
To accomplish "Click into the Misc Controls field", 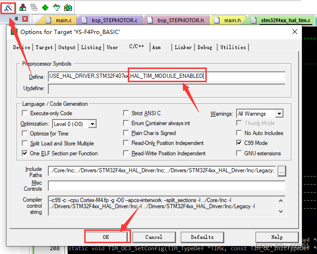I will [167, 186].
